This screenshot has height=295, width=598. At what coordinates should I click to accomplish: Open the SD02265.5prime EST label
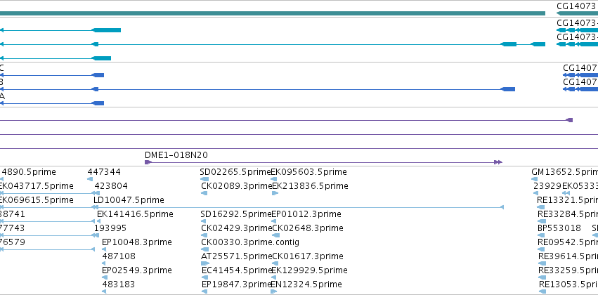point(235,172)
